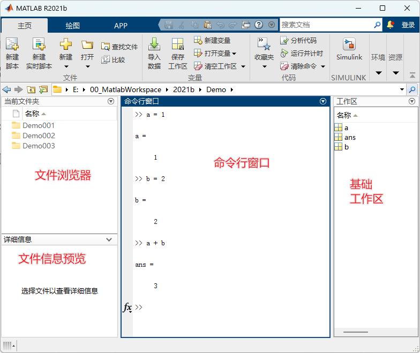Expand the 环境 section dropdown
420x353 pixels.
[378, 73]
